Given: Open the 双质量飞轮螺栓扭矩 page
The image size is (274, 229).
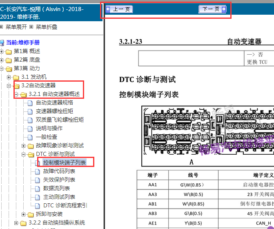Looking at the screenshot, I should click(60, 120).
